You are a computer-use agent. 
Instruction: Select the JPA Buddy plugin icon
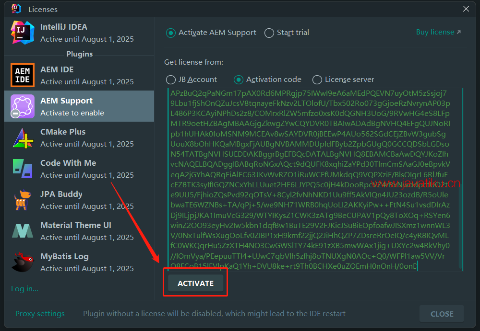click(23, 200)
